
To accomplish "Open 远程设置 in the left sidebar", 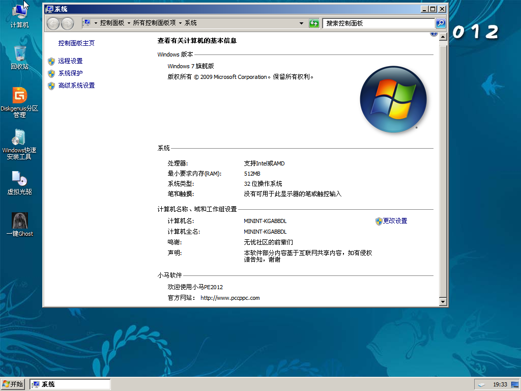I will [70, 61].
